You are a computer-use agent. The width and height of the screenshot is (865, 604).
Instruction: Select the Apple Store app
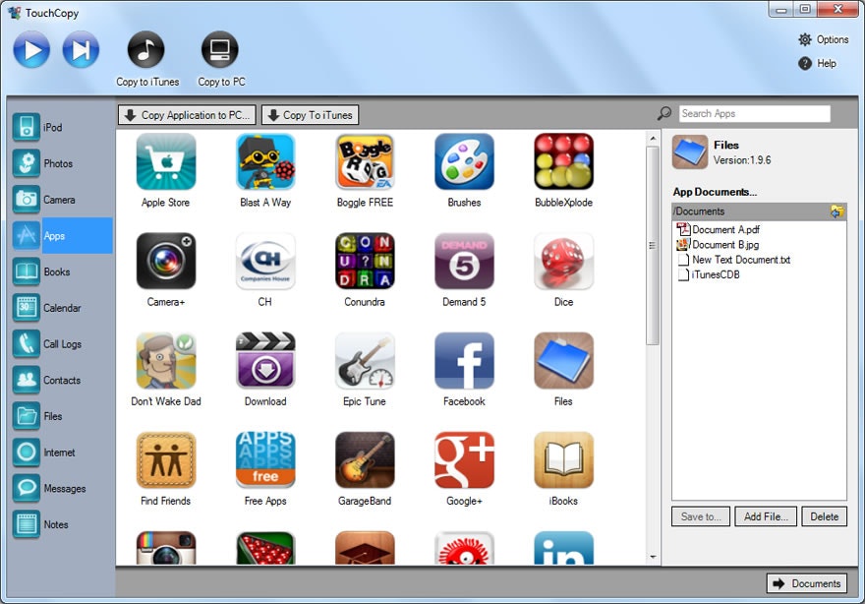(x=165, y=170)
